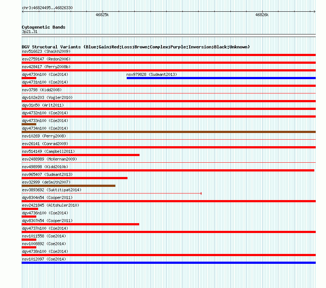The image size is (326, 288).
Task: Select the dgv4731n100 (Coe2014) label
Action: click(45, 82)
